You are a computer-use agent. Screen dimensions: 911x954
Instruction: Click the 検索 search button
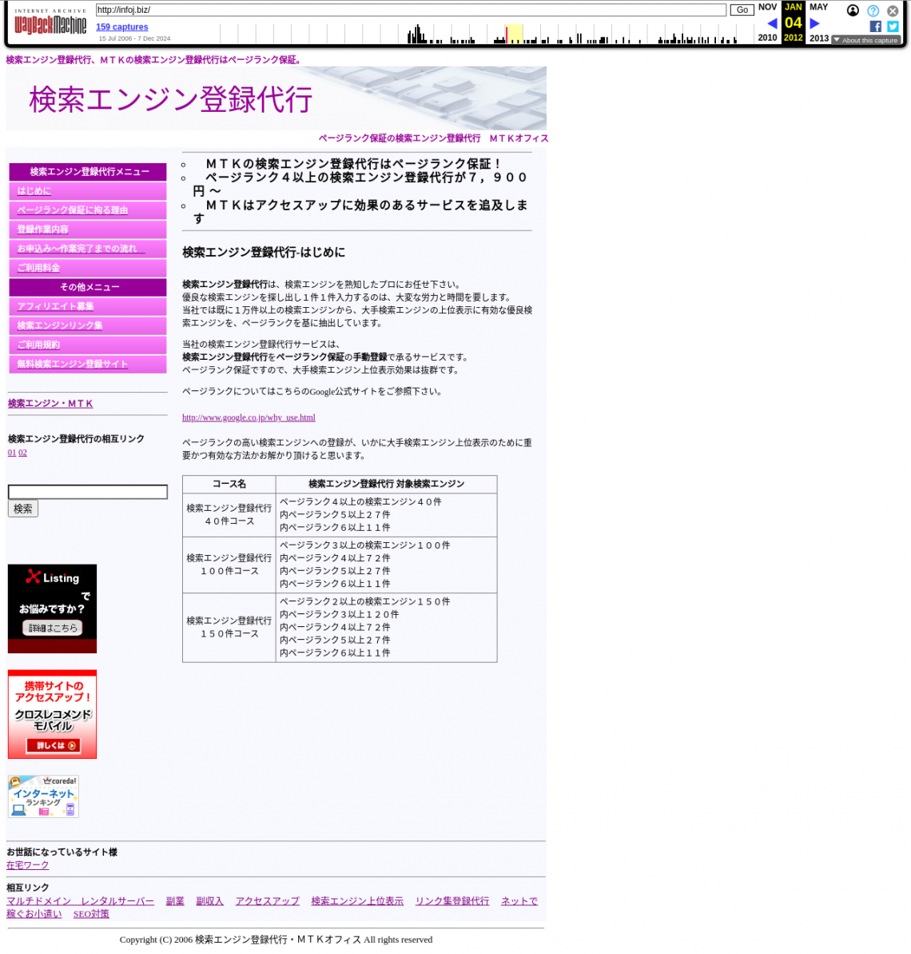(x=23, y=509)
